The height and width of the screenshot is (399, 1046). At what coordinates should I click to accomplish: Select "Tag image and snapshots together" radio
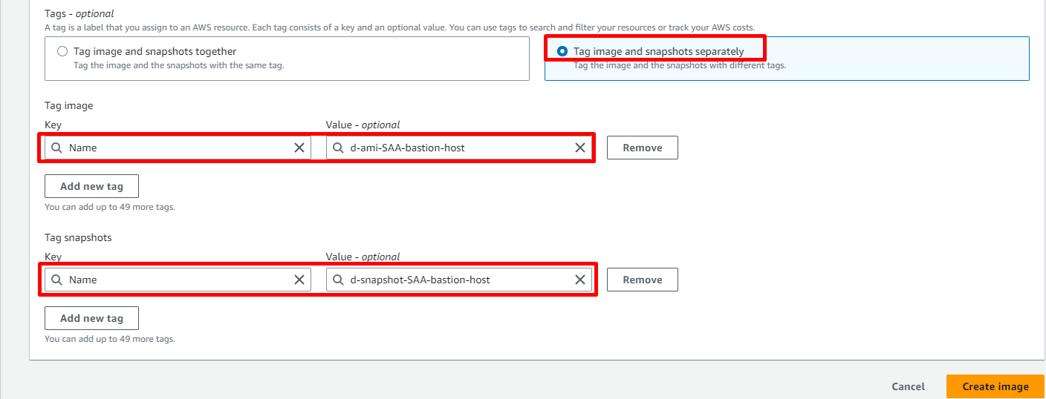pyautogui.click(x=63, y=52)
